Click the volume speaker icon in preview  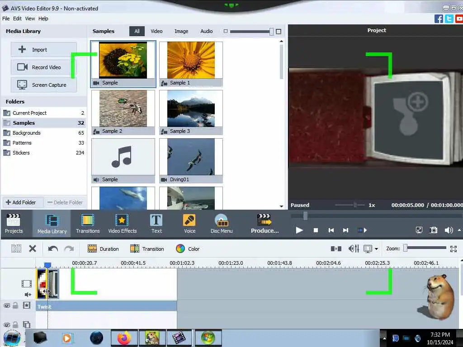[x=449, y=230]
